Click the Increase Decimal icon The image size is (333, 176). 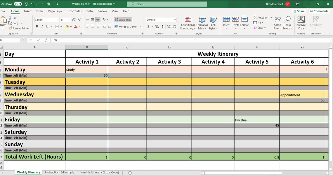(x=168, y=27)
